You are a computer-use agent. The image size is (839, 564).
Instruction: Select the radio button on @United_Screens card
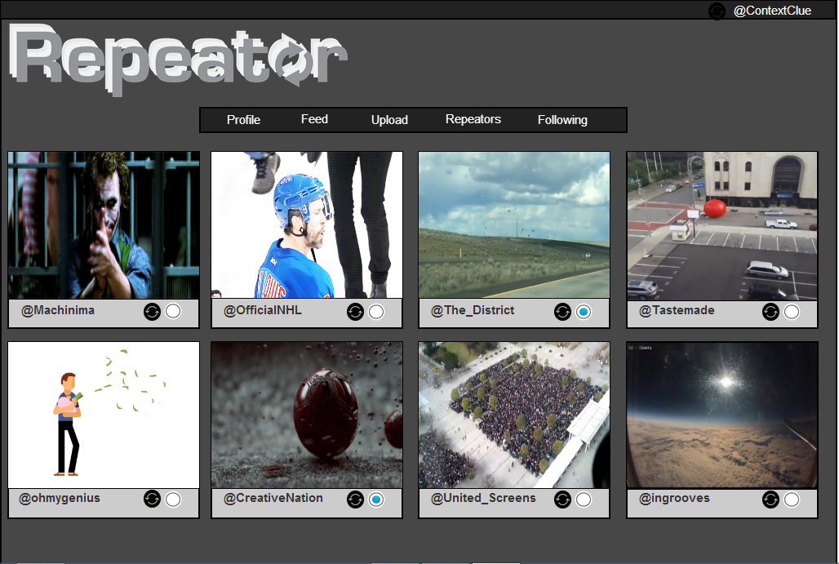584,500
